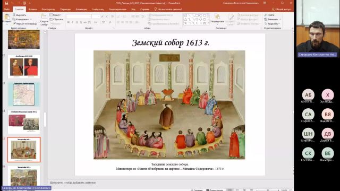
Task: Collapse the ribbon with the arrow
Action: (292, 28)
